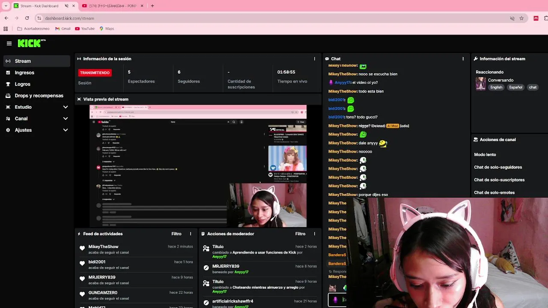This screenshot has width=548, height=308.
Task: Open the YouTube bookmark
Action: [85, 29]
